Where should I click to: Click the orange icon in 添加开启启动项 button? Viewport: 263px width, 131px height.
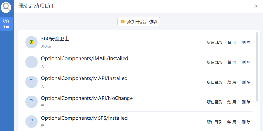(123, 21)
